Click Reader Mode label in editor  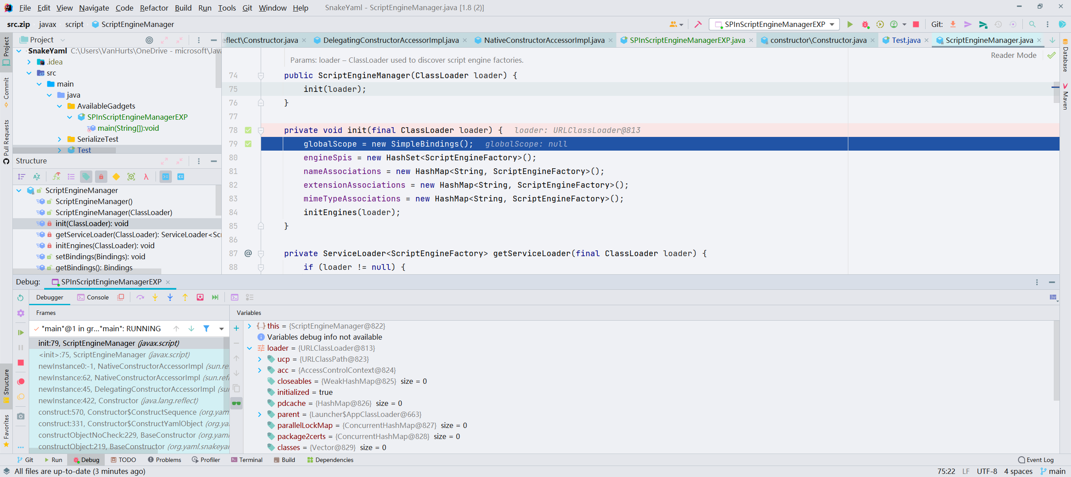pyautogui.click(x=1013, y=55)
